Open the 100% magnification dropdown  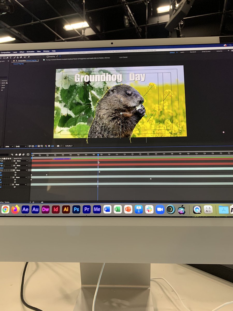[9, 146]
